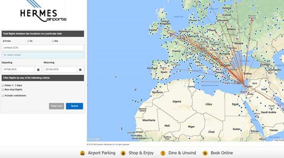The image size is (284, 158).
Task: Click the Airport Parking car icon
Action: tap(82, 153)
